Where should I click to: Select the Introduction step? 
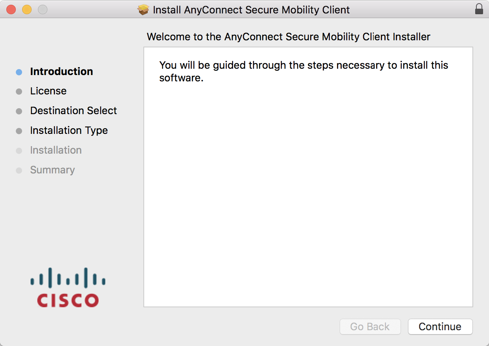point(62,71)
